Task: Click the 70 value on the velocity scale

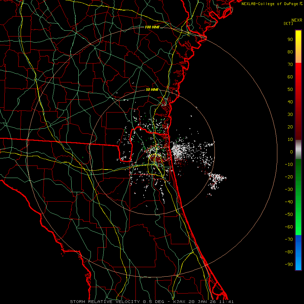Action: click(x=290, y=65)
